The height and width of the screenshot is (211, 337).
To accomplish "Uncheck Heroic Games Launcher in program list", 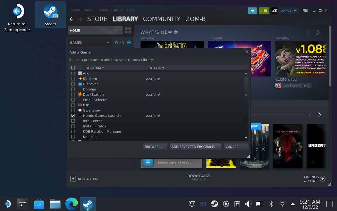I will click(73, 115).
